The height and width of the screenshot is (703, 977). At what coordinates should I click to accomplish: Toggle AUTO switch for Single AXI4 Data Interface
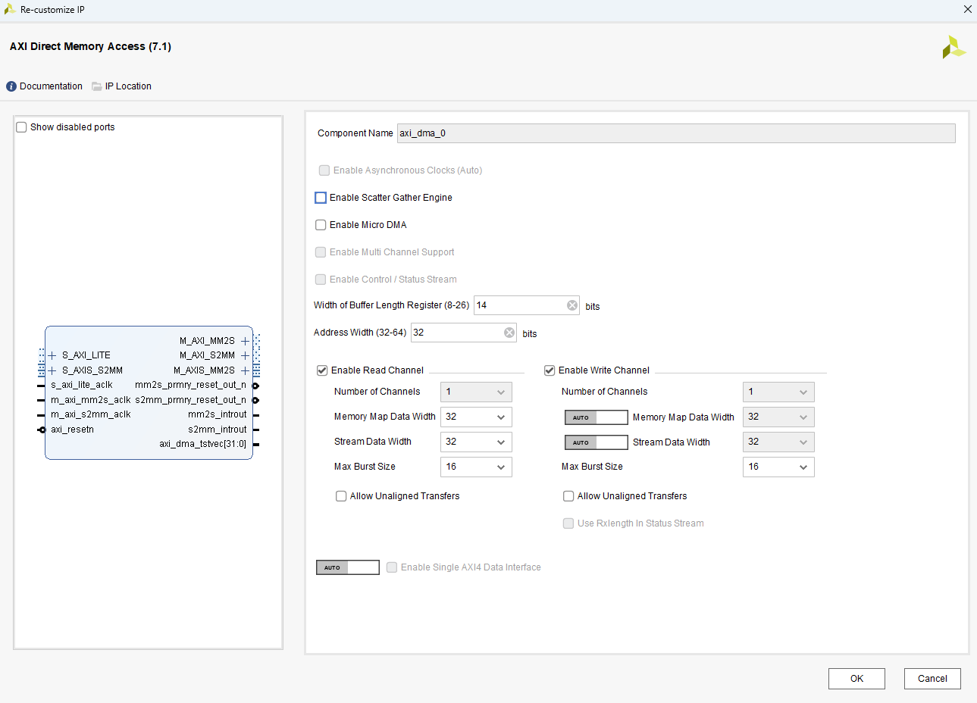click(348, 567)
